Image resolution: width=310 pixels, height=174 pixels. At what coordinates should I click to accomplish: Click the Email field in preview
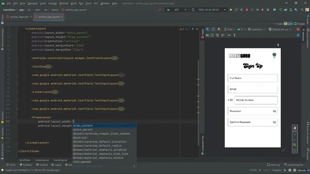tap(252, 89)
